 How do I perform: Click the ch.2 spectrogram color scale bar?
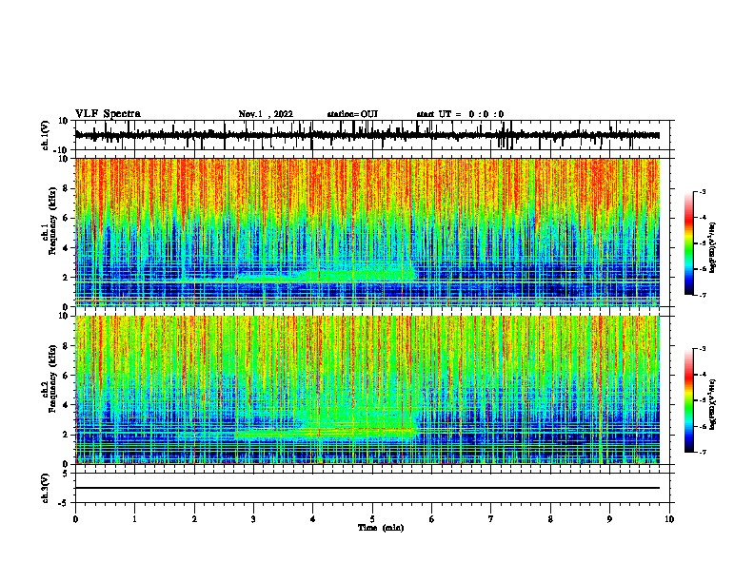(x=689, y=400)
